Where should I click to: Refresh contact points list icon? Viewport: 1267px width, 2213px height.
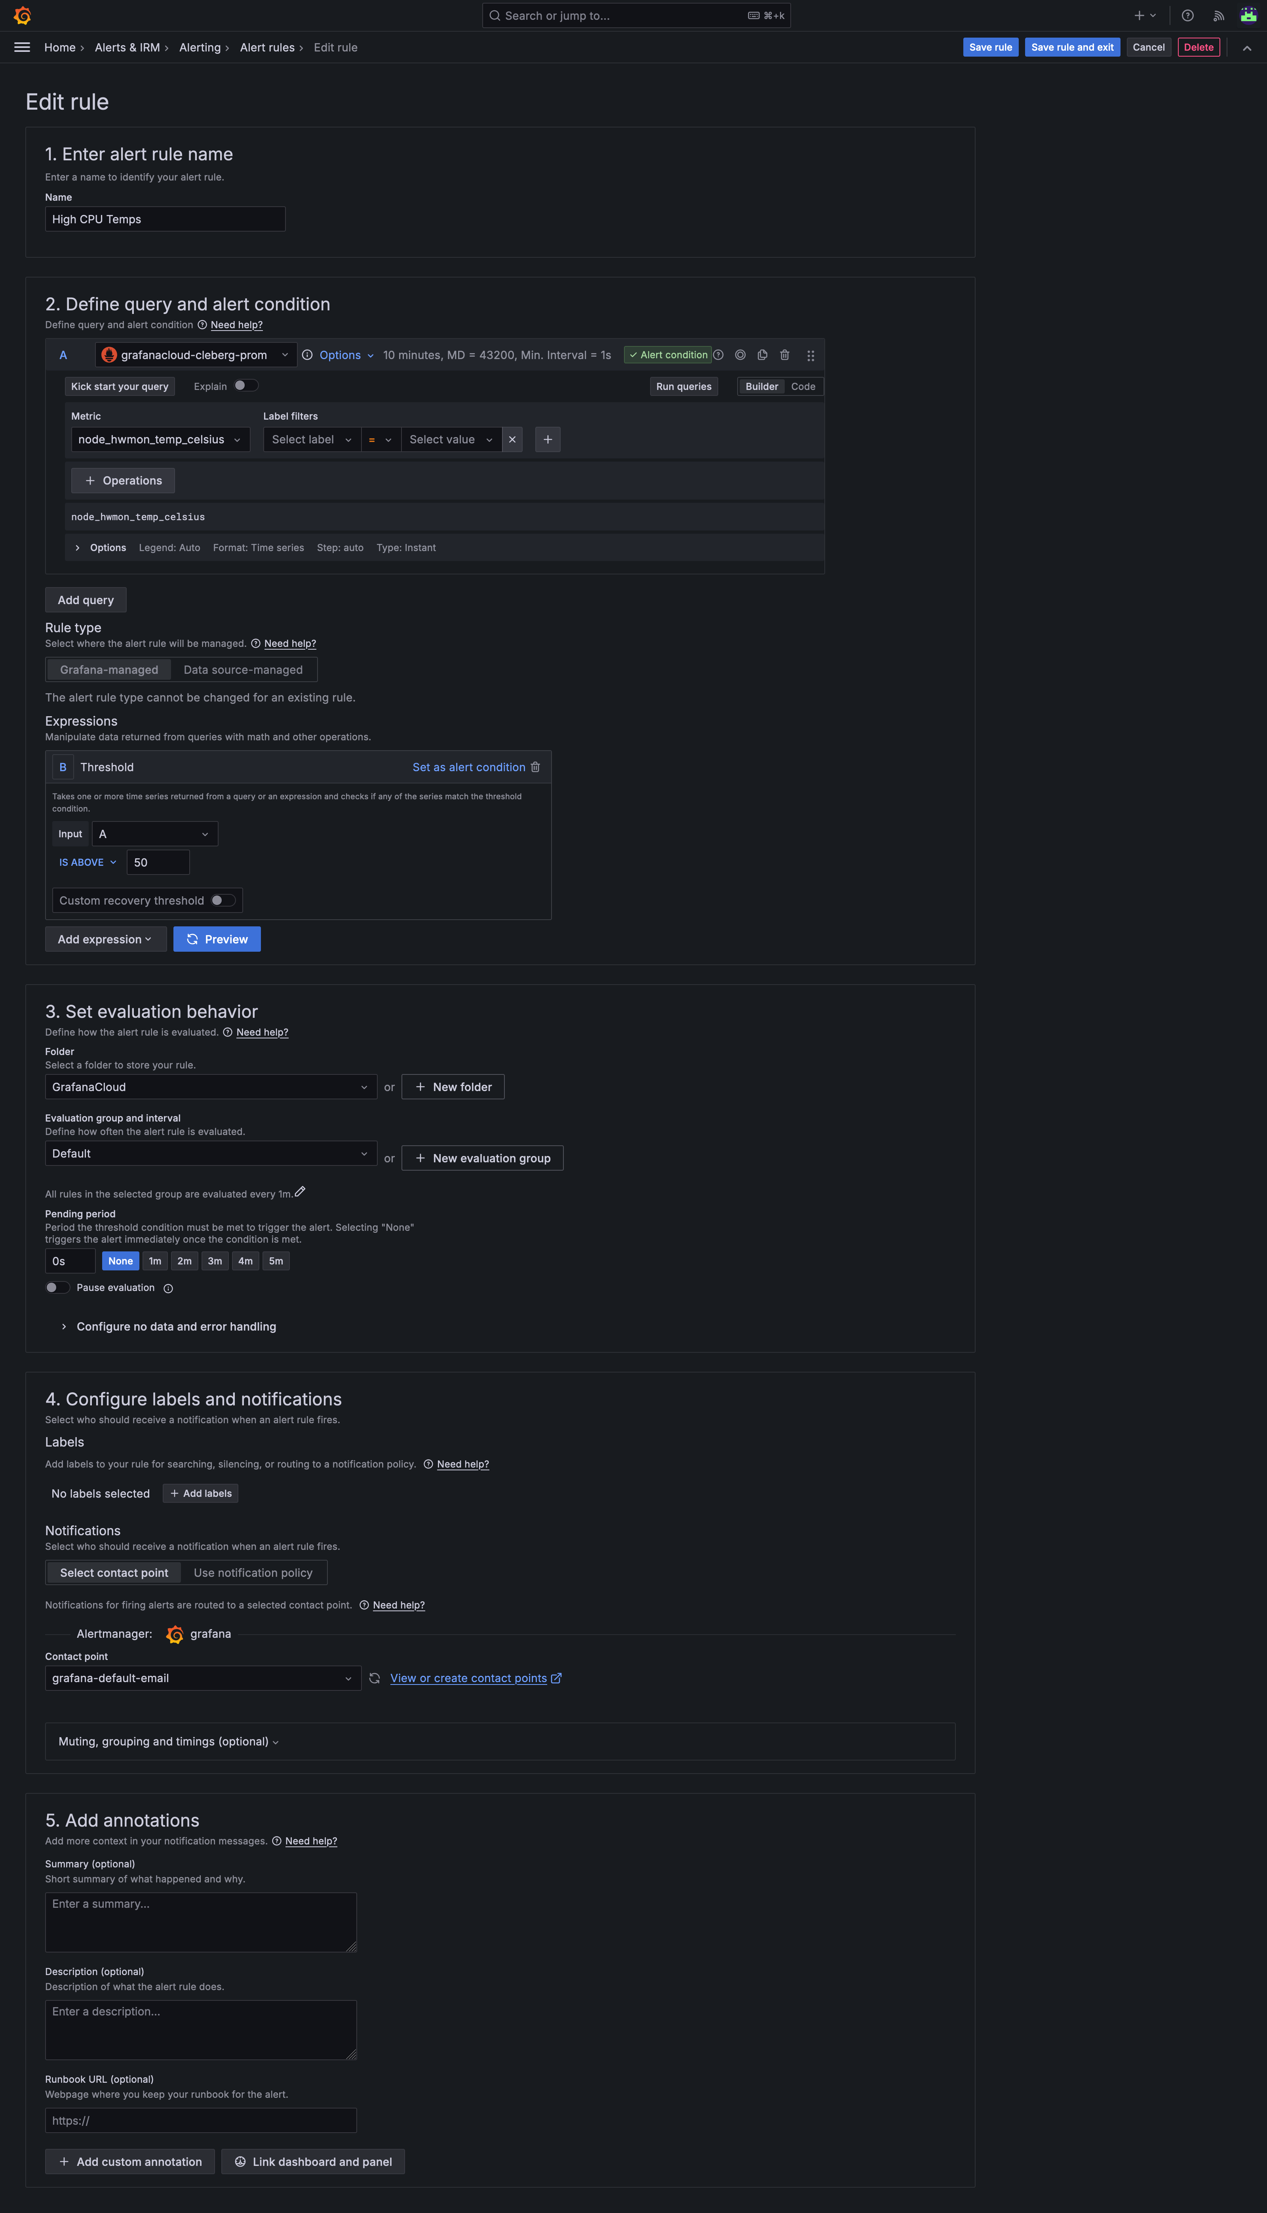click(x=375, y=1678)
